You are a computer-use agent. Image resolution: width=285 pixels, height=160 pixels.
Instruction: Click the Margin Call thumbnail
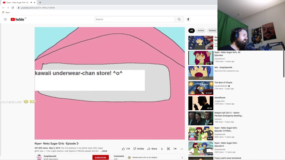click(x=201, y=118)
